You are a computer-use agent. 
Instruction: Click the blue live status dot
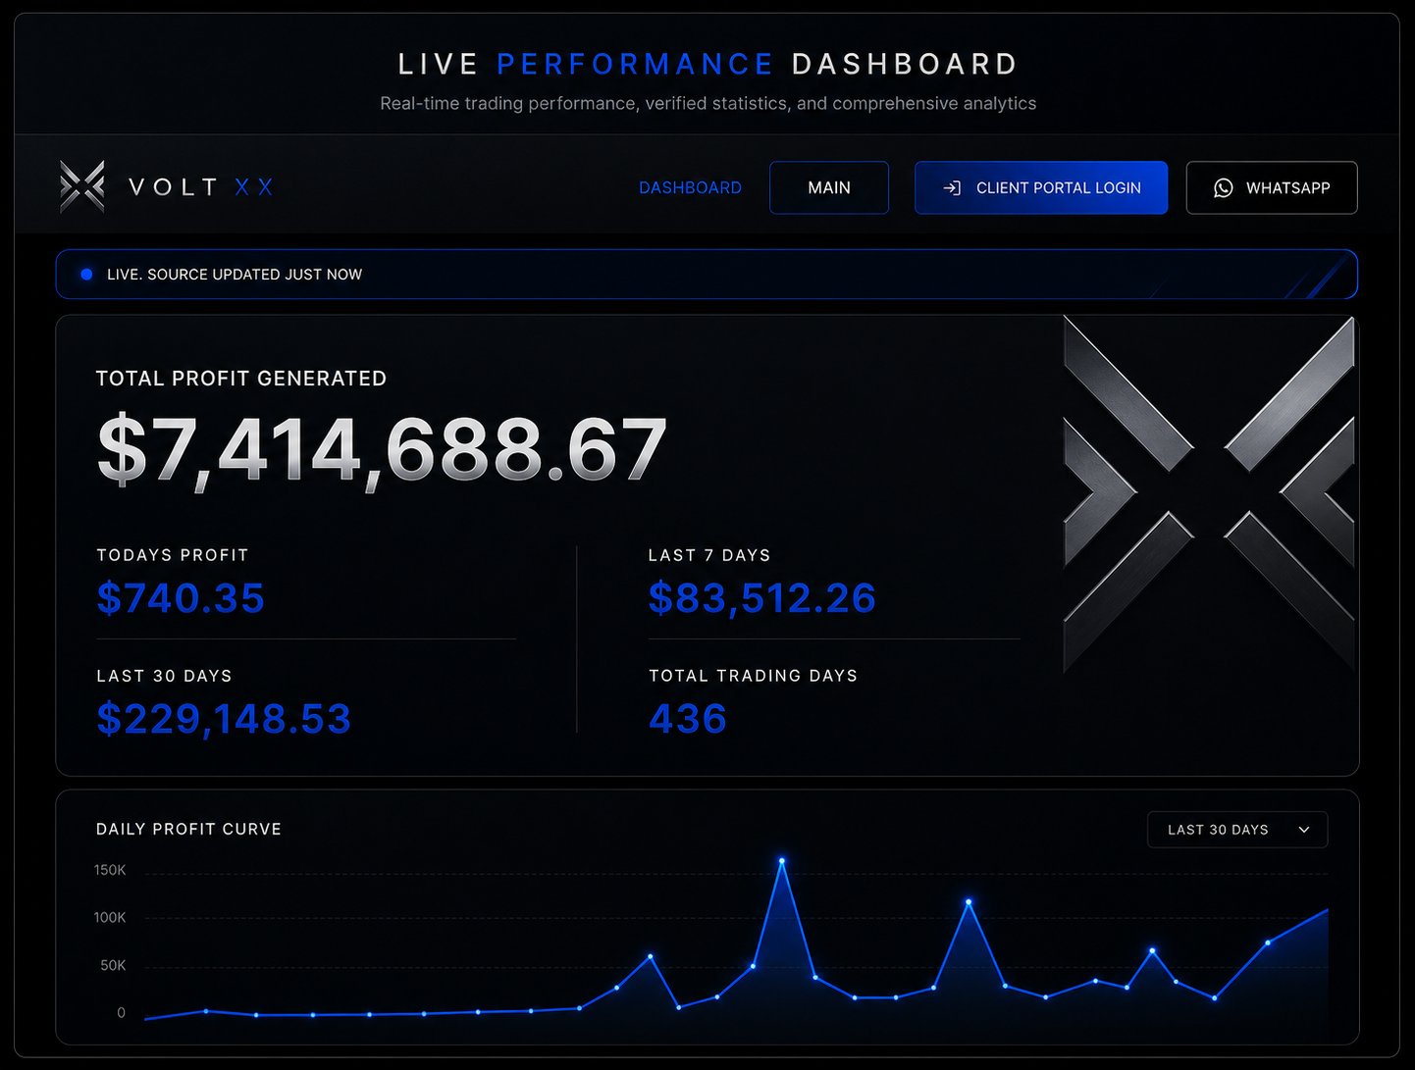[86, 275]
